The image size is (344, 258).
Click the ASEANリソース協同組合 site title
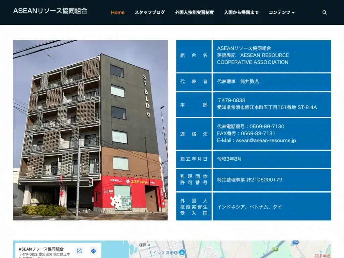(x=50, y=11)
